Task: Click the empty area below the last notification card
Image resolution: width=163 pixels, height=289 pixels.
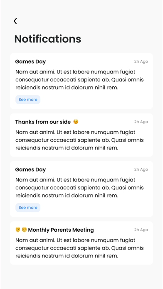Action: click(81, 277)
